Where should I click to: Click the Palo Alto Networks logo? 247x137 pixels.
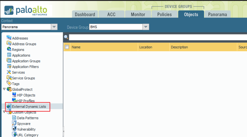point(26,10)
